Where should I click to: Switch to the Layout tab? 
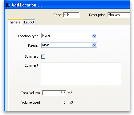[x=29, y=22]
